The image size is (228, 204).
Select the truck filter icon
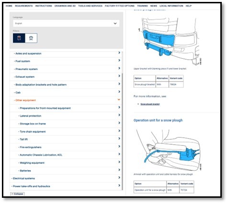(x=19, y=38)
